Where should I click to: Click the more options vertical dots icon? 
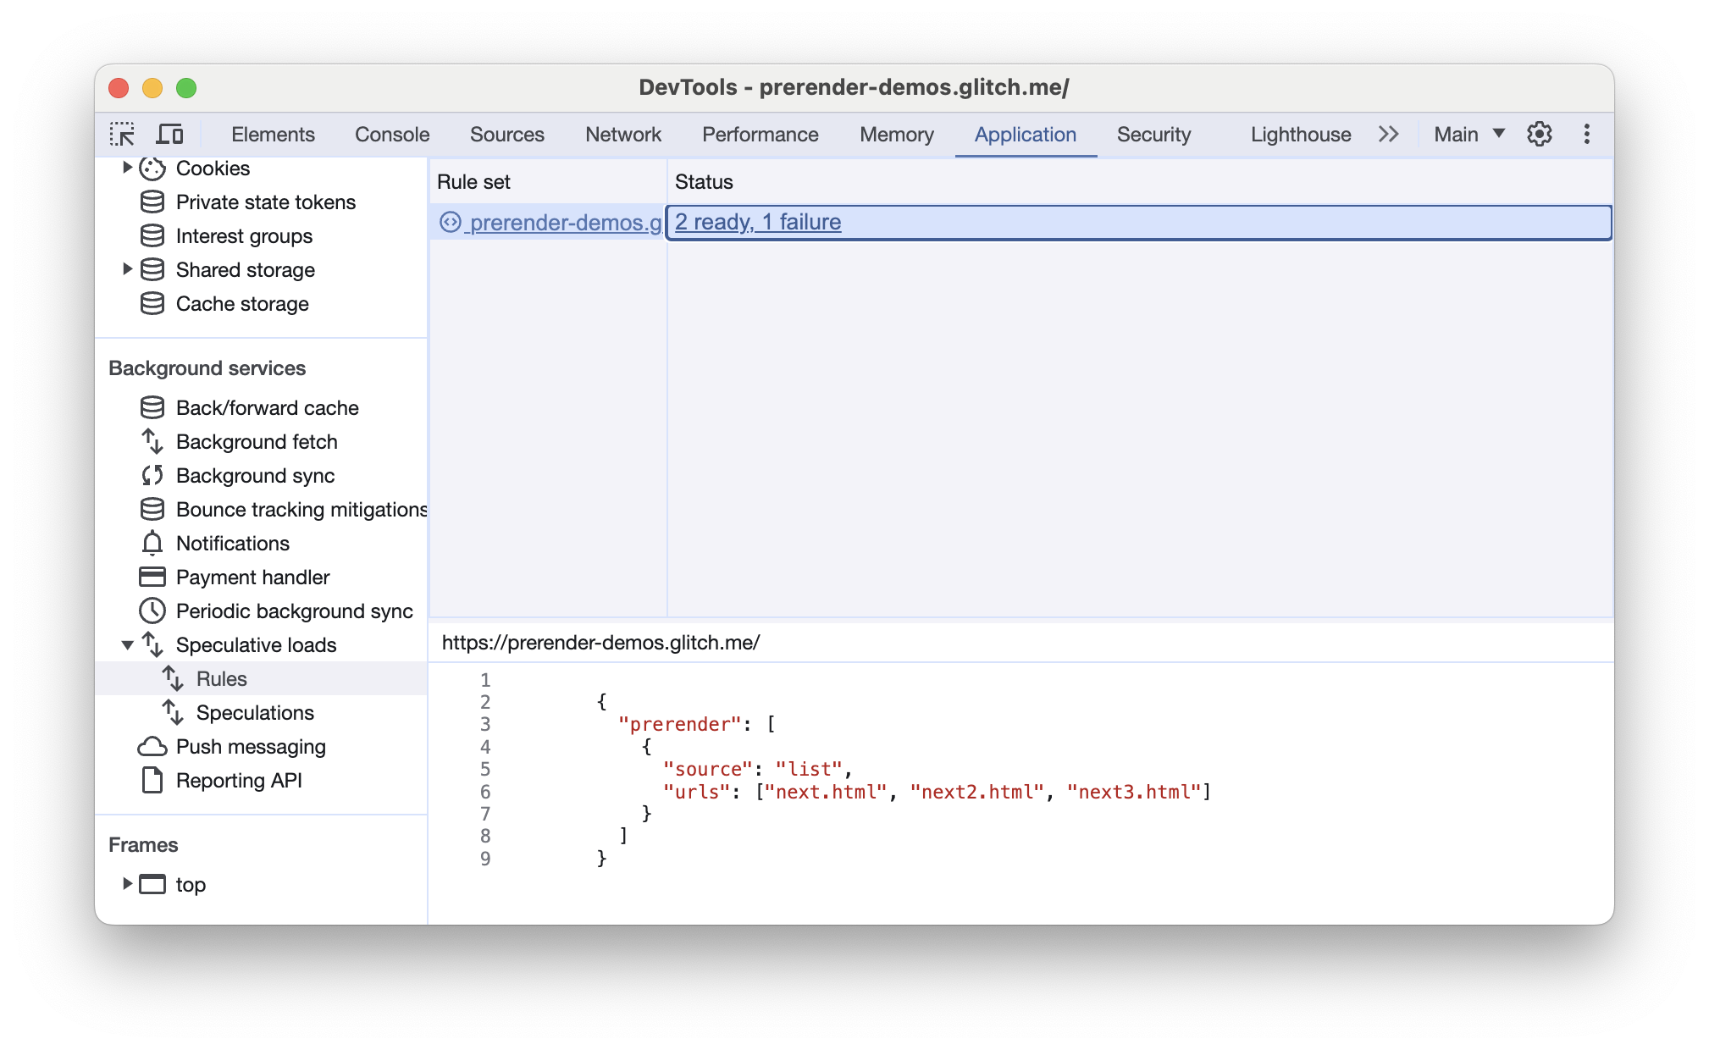(1587, 133)
